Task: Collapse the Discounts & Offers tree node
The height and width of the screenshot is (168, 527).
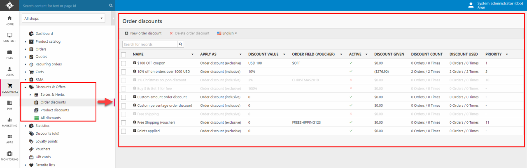Action: (26, 87)
